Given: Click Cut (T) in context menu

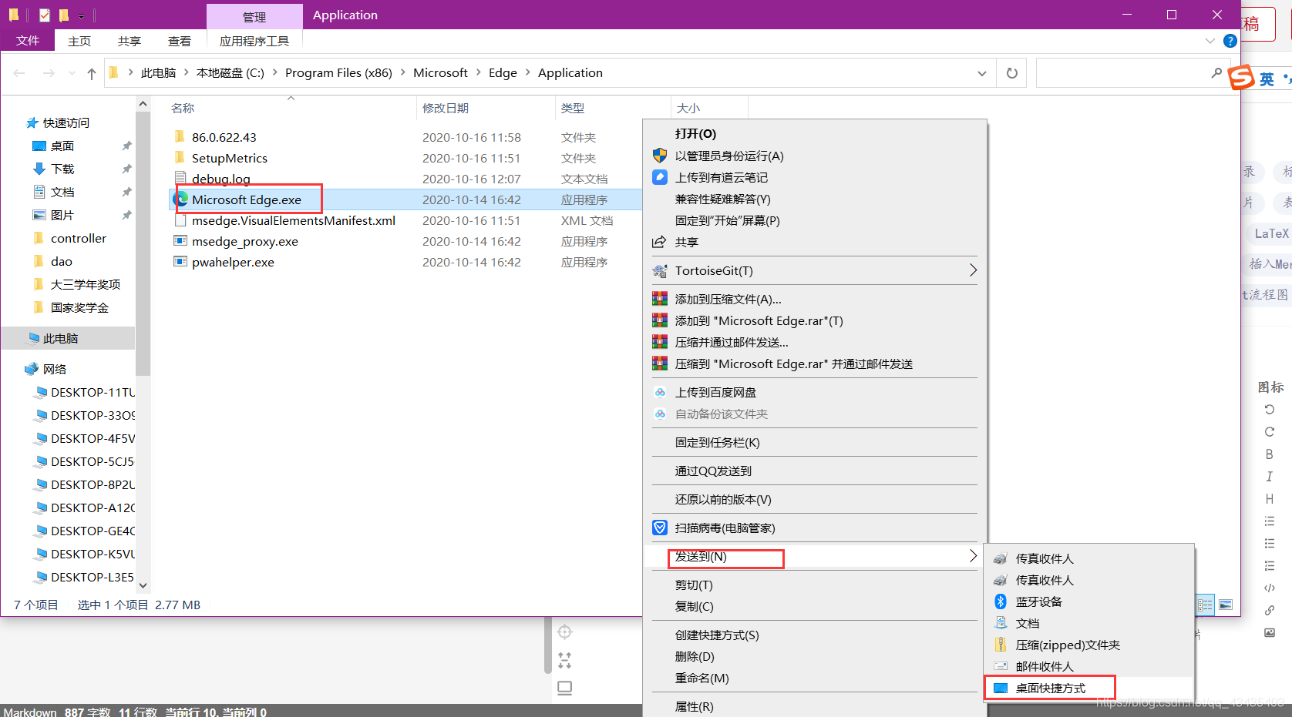Looking at the screenshot, I should [815, 585].
